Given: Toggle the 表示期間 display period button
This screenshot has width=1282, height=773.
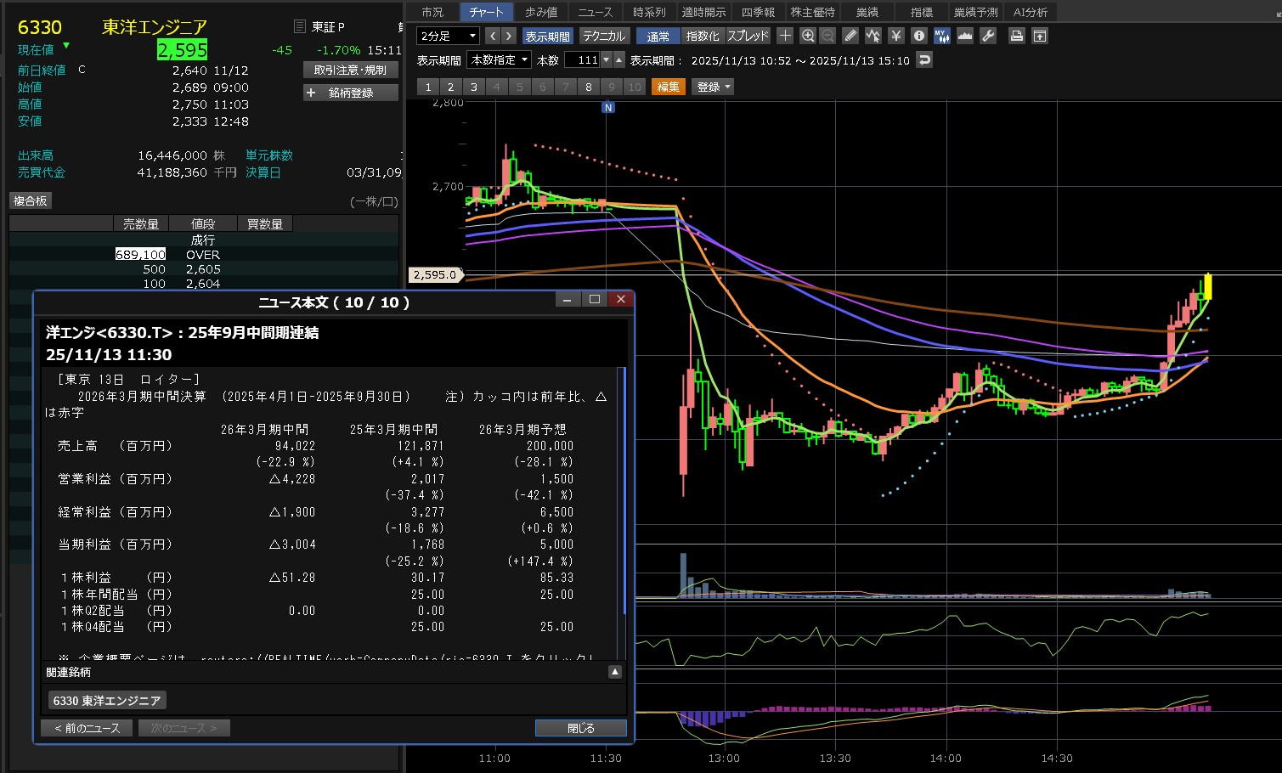Looking at the screenshot, I should 547,36.
